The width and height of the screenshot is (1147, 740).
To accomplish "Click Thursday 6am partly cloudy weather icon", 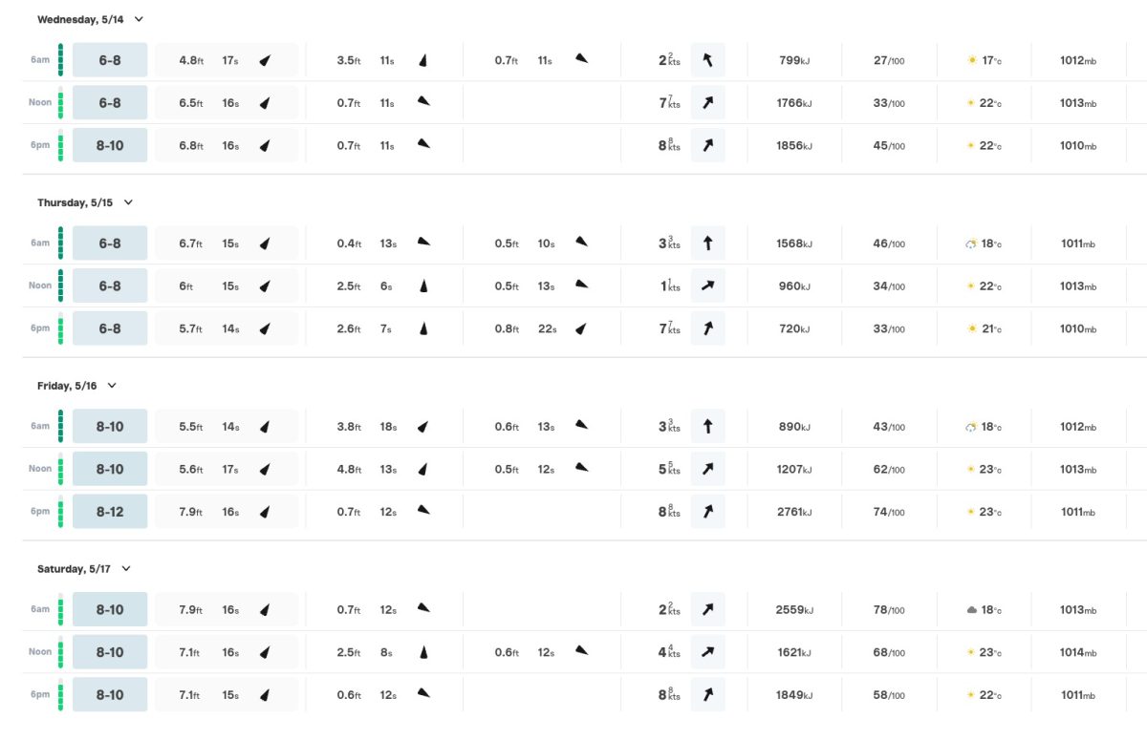I will coord(971,243).
